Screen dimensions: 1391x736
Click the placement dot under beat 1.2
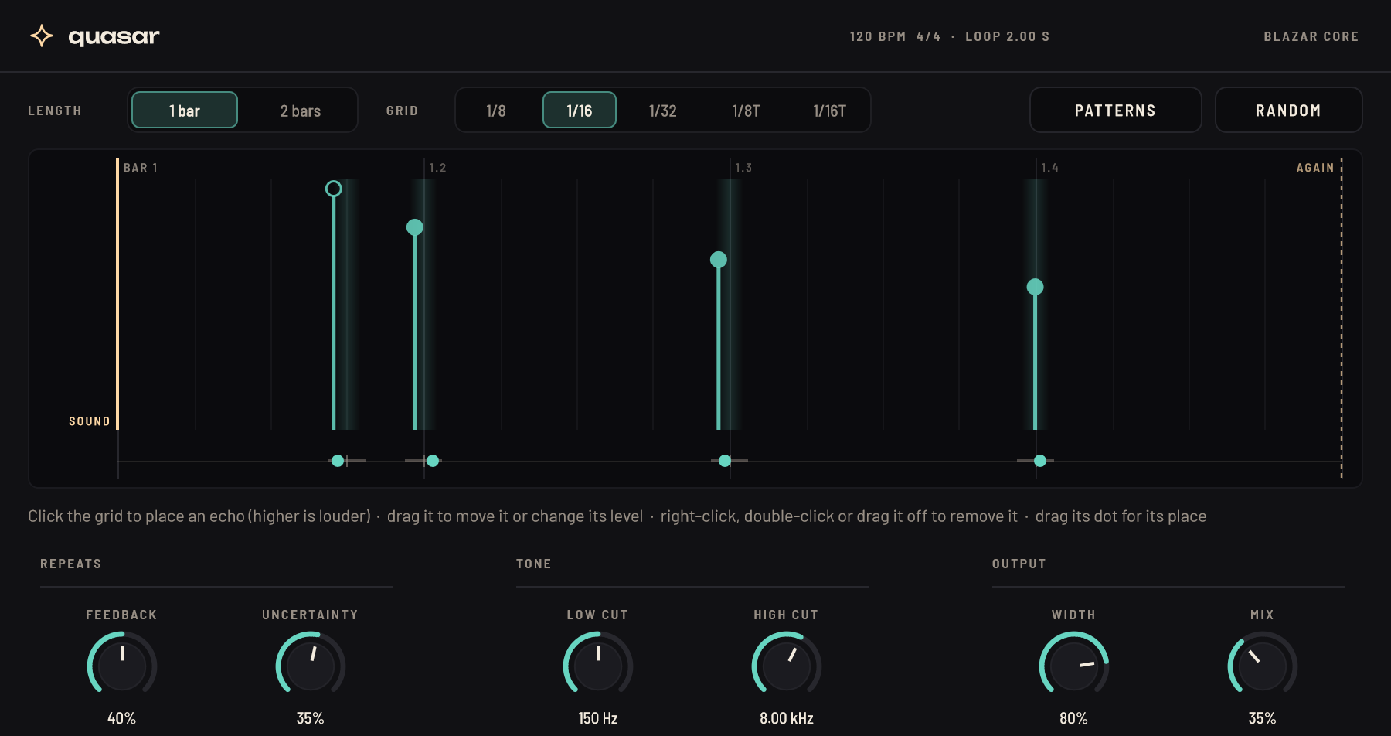pos(433,461)
